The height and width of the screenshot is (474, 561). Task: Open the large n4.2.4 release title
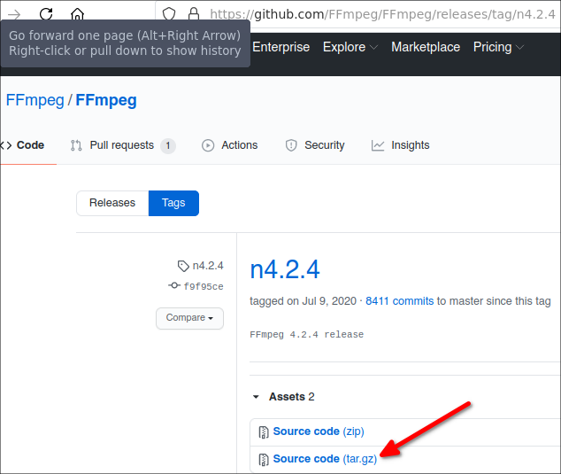click(x=285, y=269)
